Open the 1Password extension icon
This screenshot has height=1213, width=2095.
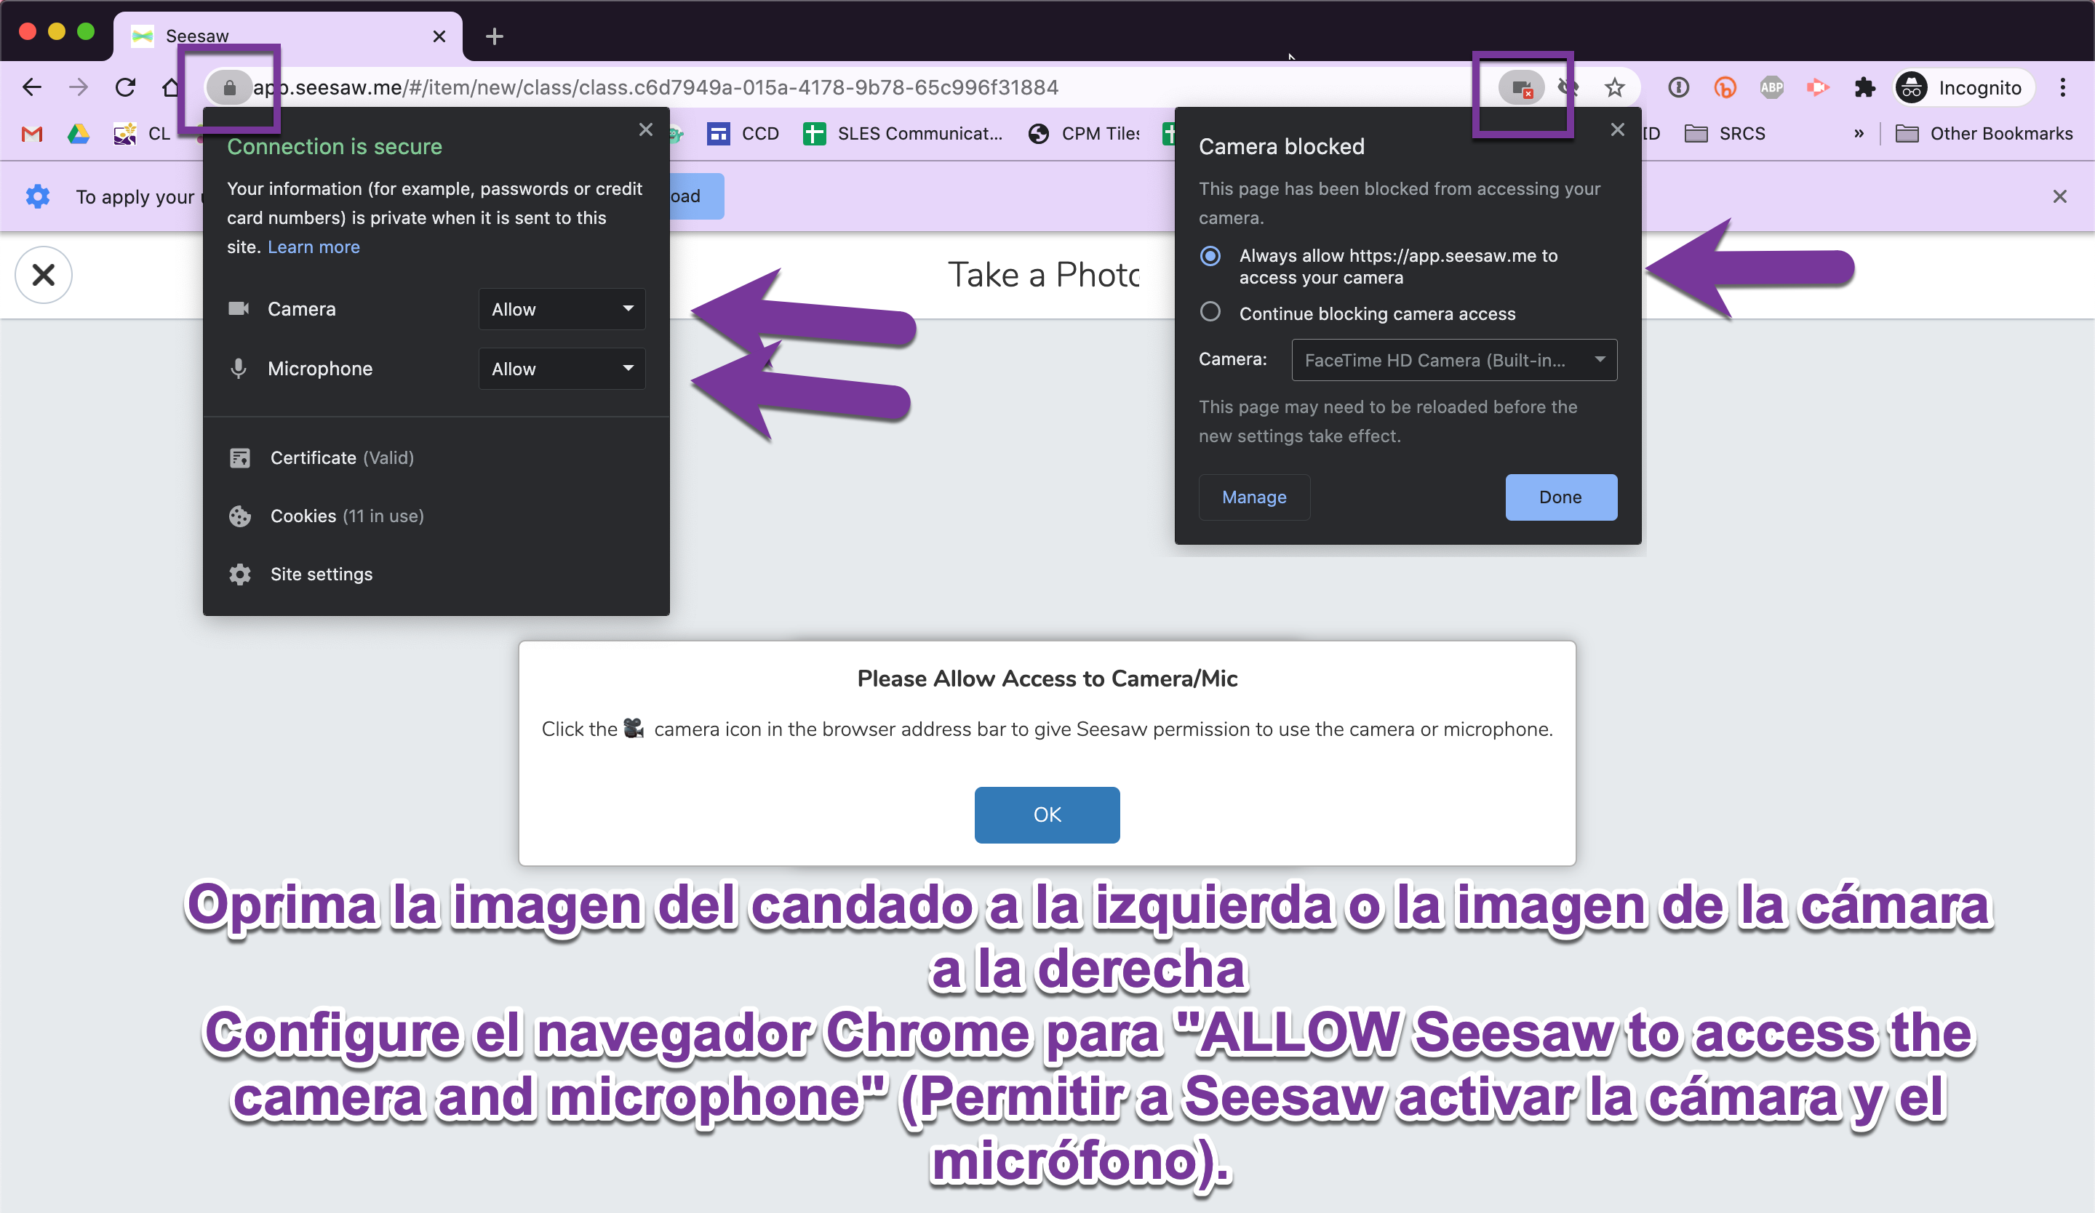1678,87
